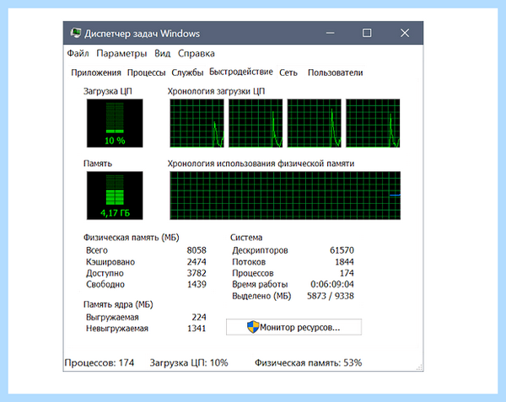Click the Монитор ресурсов button
The height and width of the screenshot is (402, 506).
pyautogui.click(x=293, y=327)
